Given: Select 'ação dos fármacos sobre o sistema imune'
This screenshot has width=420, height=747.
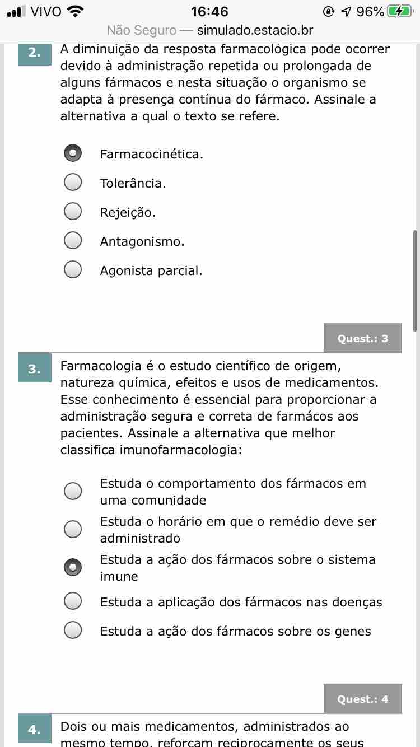Looking at the screenshot, I should point(73,567).
